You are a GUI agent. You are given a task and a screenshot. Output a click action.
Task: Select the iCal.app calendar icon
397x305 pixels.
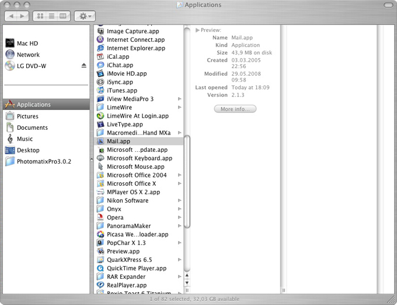point(100,56)
